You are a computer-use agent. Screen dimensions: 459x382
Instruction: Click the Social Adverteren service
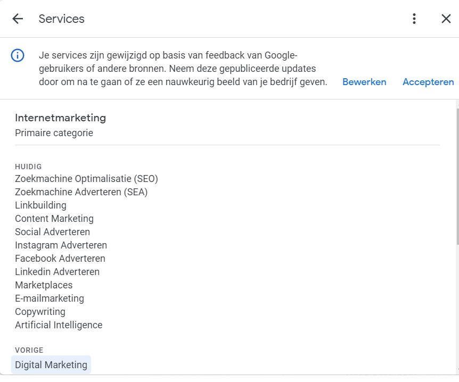click(52, 231)
